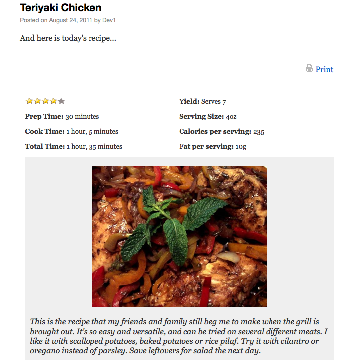Click the italic recipe description paragraph

click(179, 336)
